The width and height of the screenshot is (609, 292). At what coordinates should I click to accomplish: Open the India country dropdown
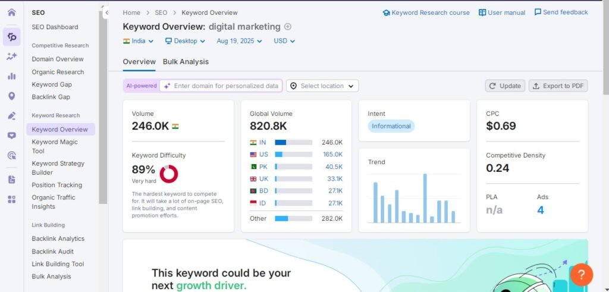[x=138, y=41]
